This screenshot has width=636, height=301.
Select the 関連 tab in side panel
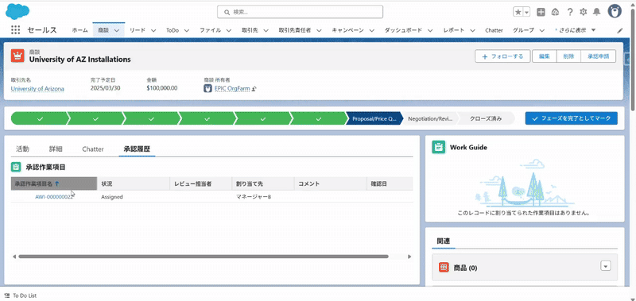pos(444,241)
